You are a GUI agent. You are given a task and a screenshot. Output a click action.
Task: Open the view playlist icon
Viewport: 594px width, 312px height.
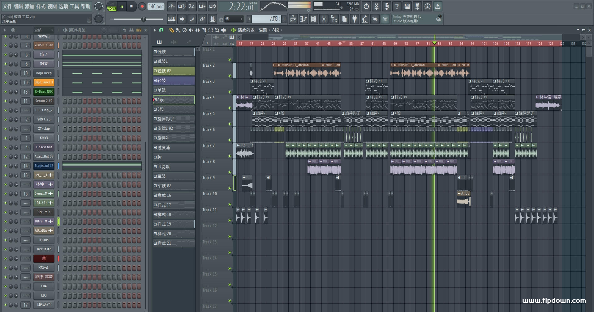pyautogui.click(x=293, y=19)
